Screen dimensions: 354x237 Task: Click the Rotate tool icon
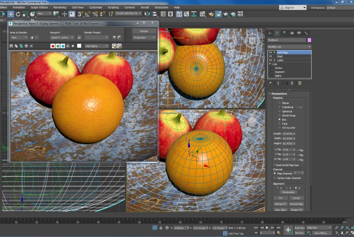18,14
